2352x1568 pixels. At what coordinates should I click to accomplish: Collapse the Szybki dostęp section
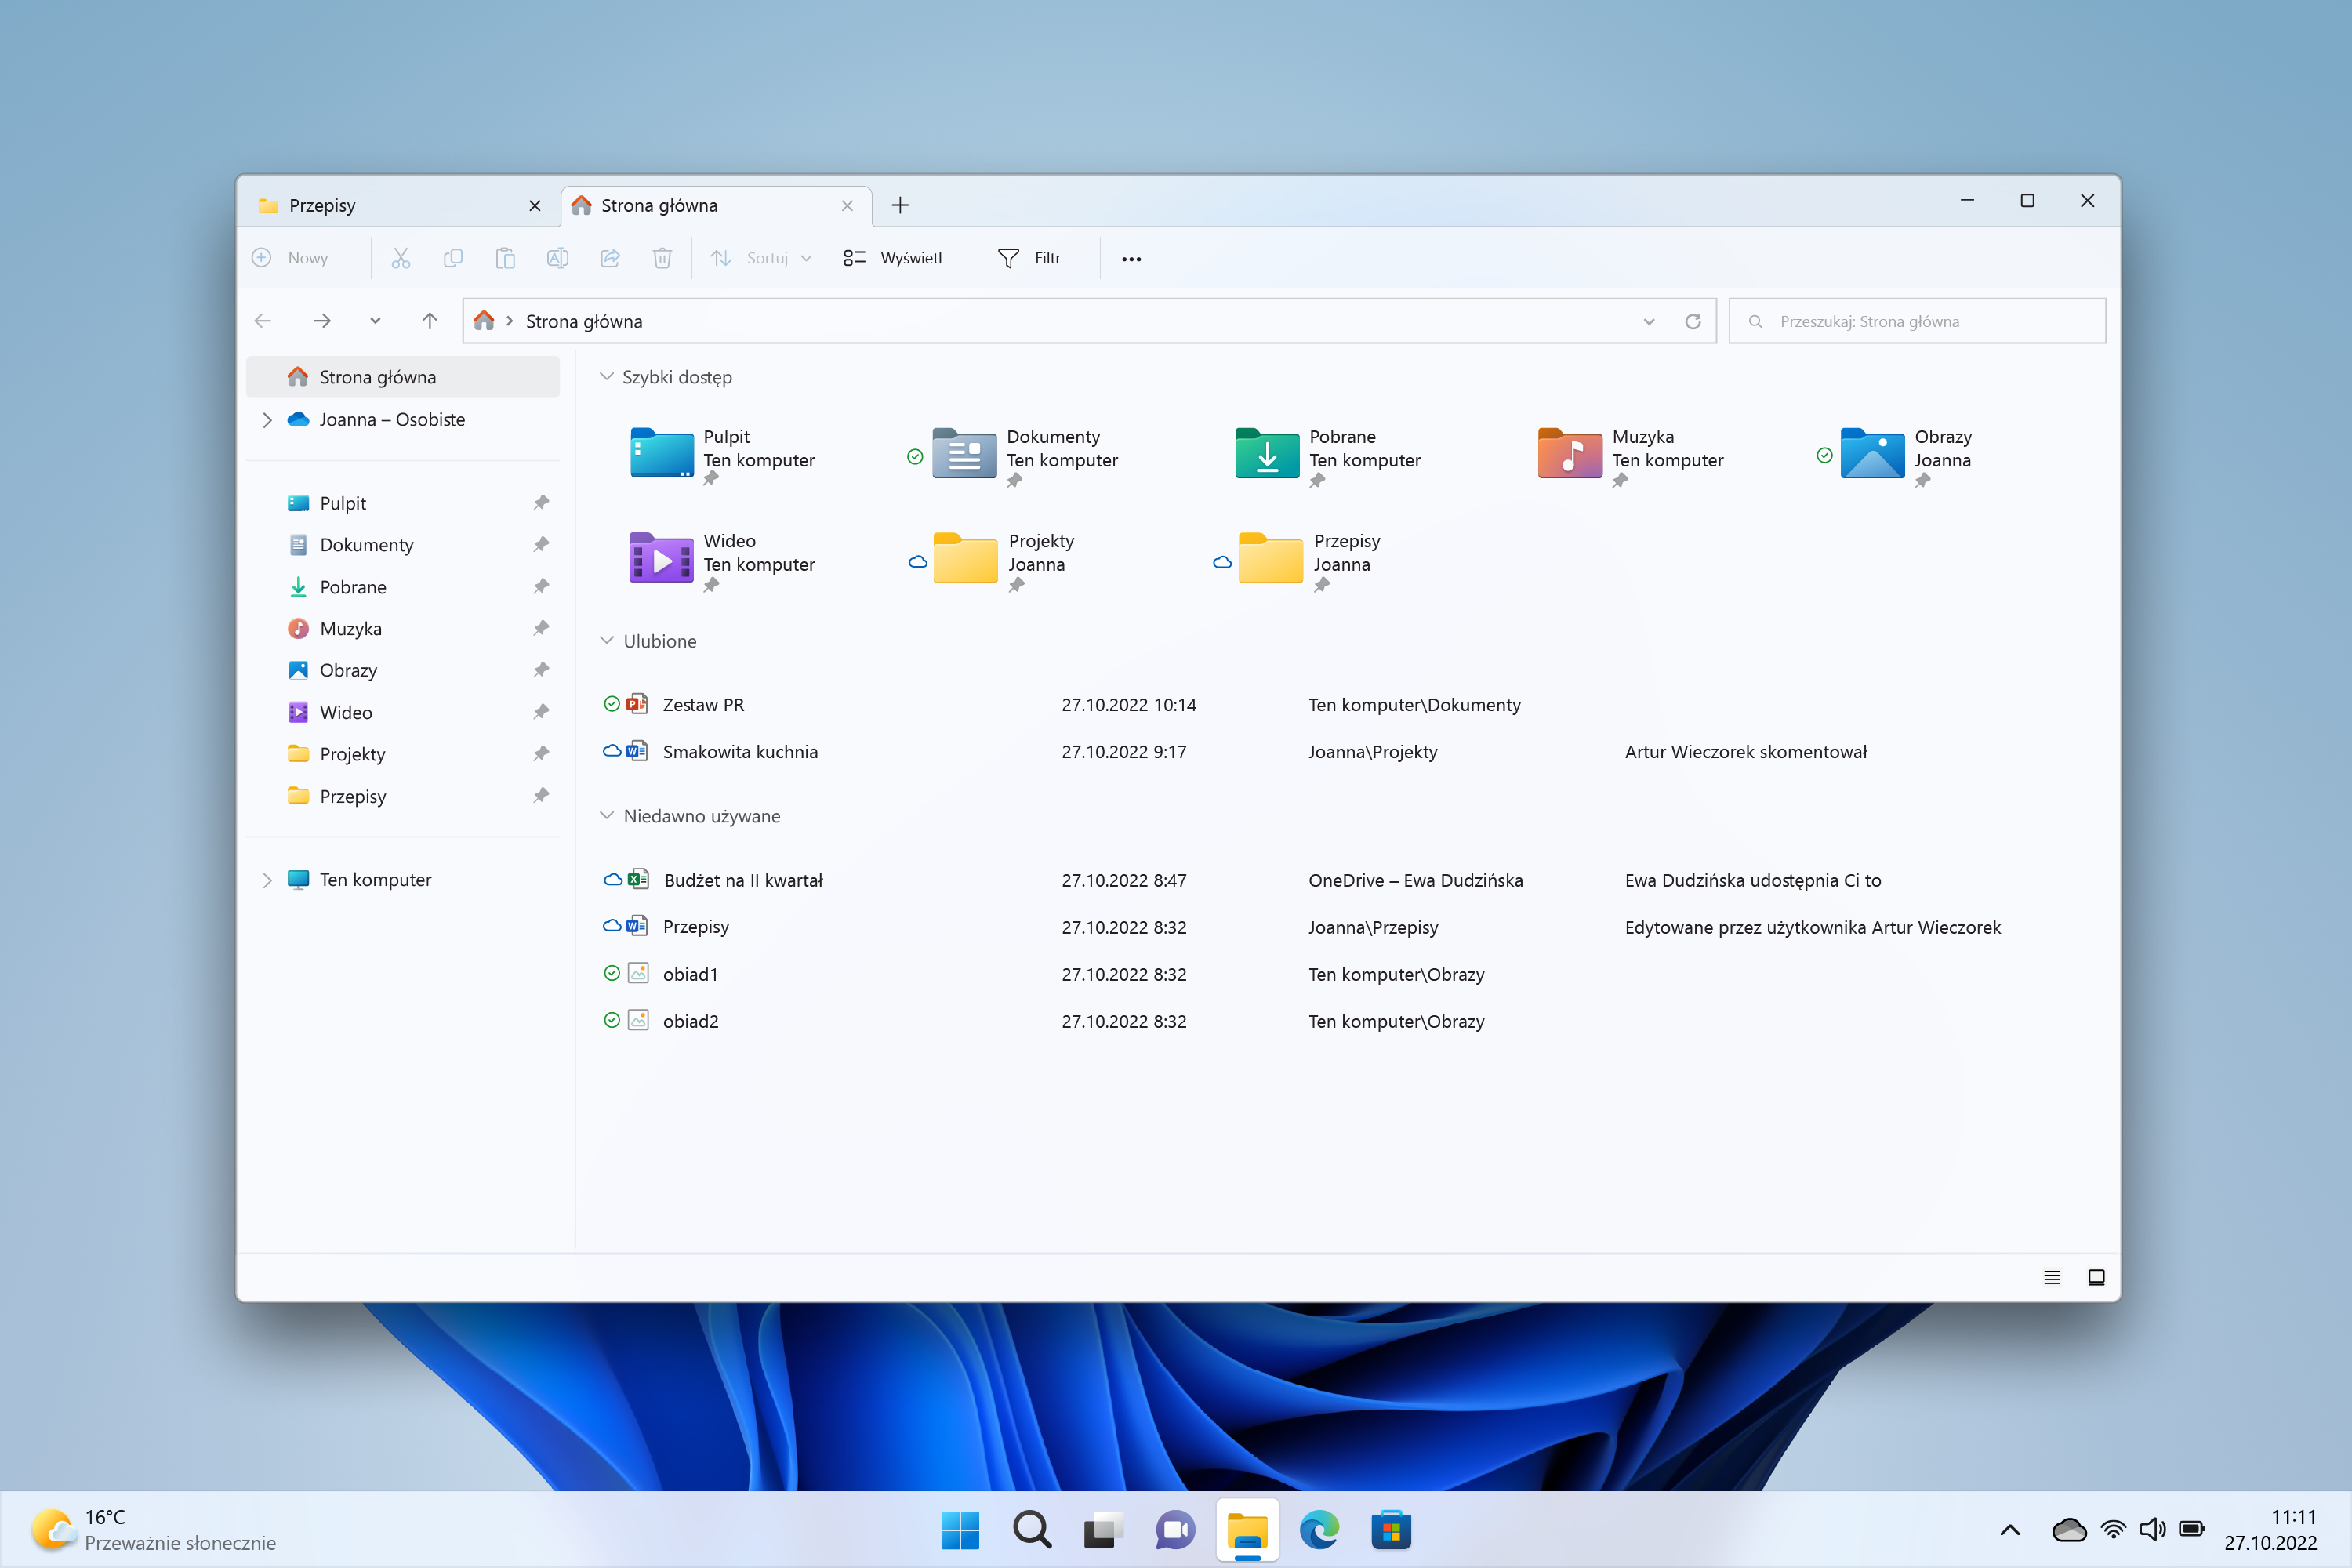607,376
